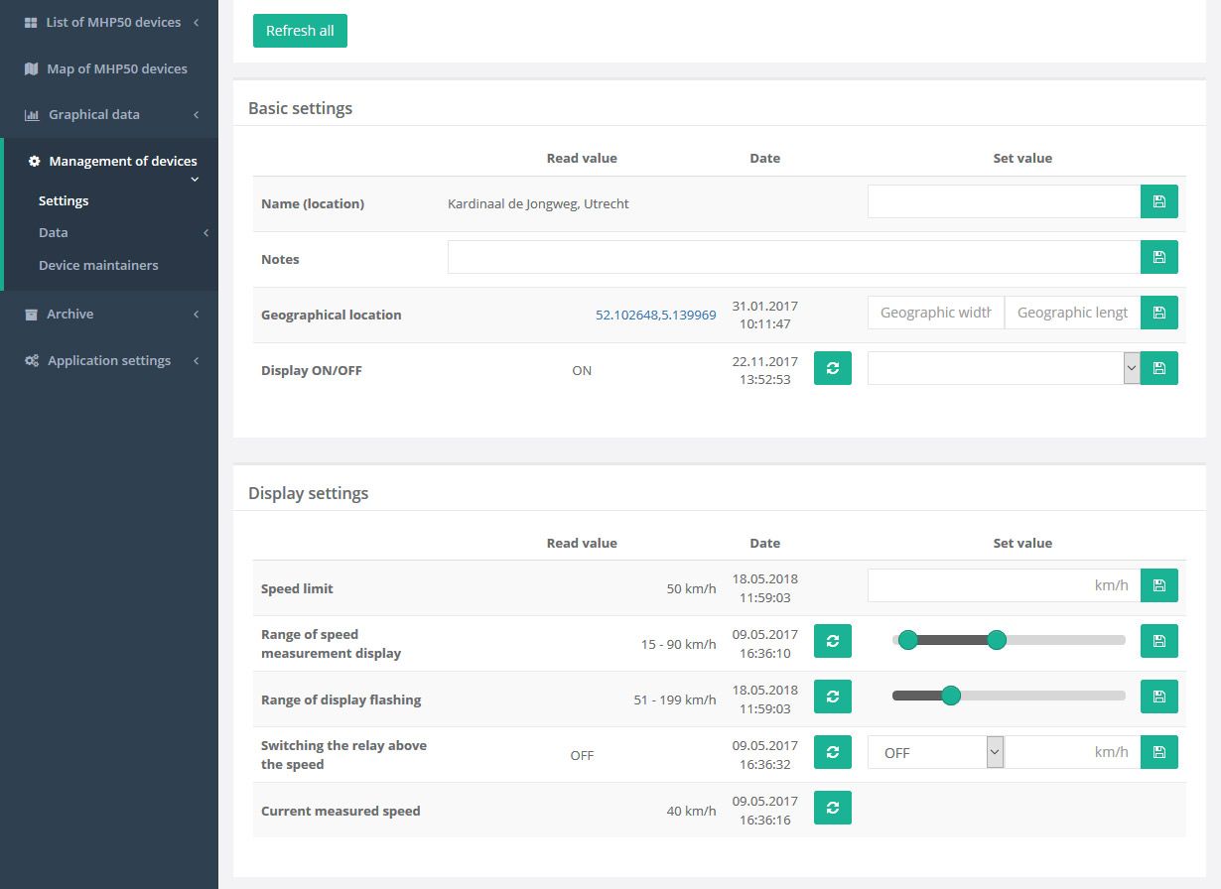
Task: Open the 52.102648,5.139969 coordinates link
Action: coord(655,315)
